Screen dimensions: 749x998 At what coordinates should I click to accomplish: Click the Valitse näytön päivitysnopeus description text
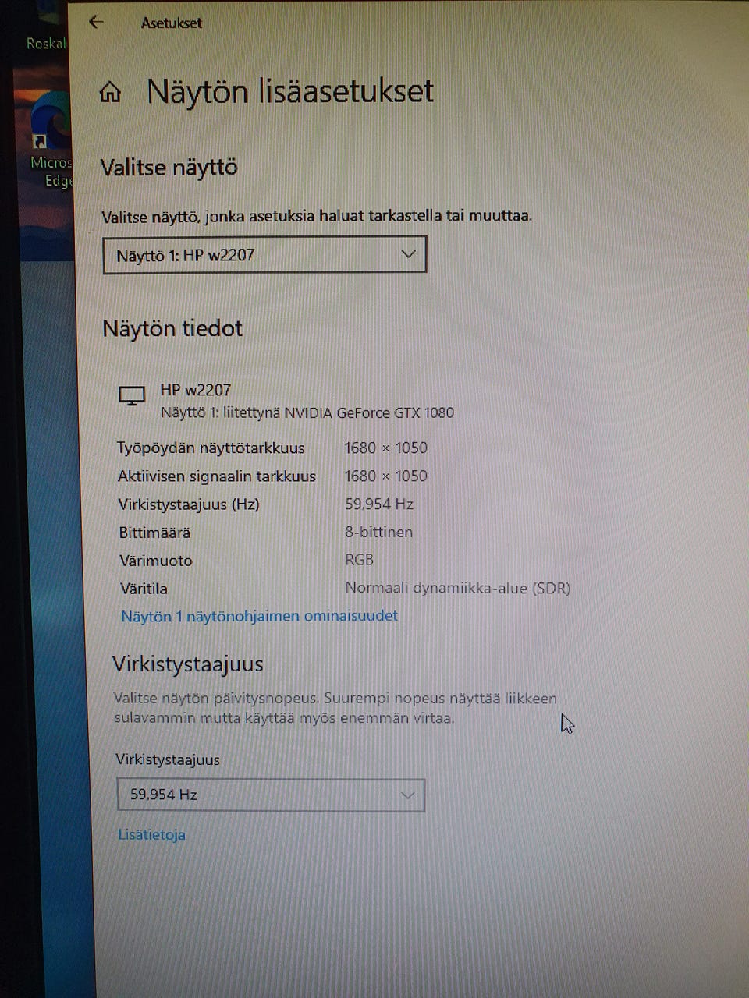(335, 708)
